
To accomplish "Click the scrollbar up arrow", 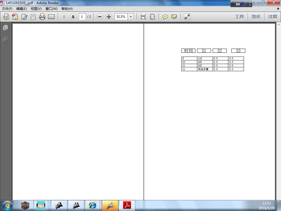I will (279, 24).
